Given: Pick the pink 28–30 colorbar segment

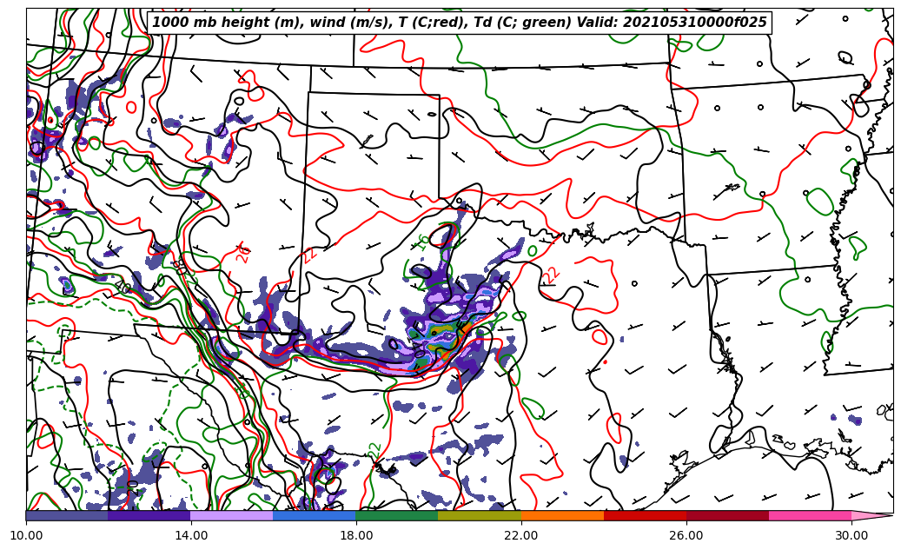Looking at the screenshot, I should (810, 515).
